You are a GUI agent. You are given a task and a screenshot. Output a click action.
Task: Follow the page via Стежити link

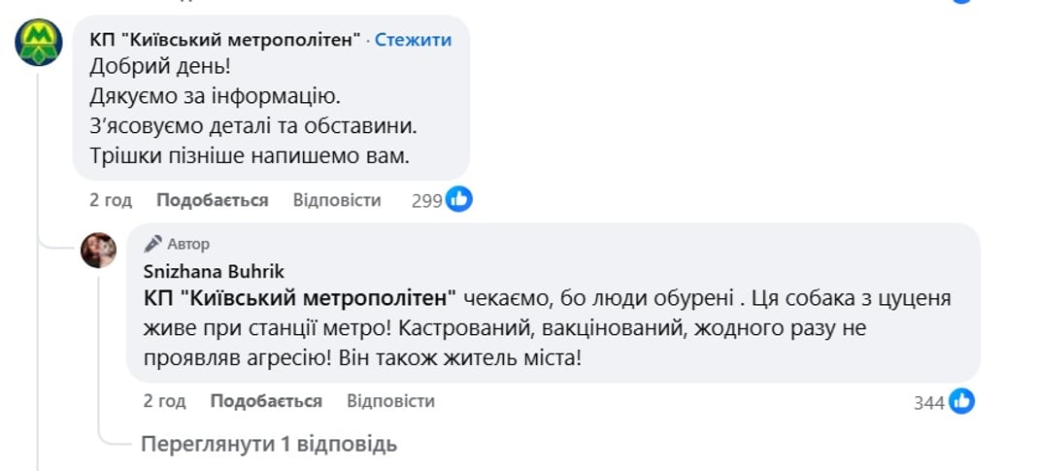tap(413, 40)
